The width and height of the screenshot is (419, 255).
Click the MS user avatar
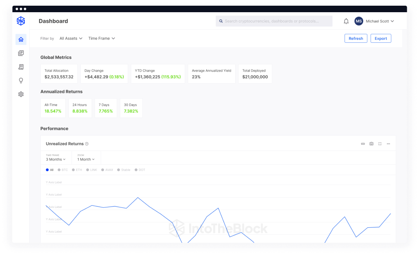click(x=359, y=21)
